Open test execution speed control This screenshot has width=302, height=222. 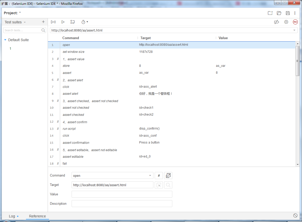click(85, 22)
